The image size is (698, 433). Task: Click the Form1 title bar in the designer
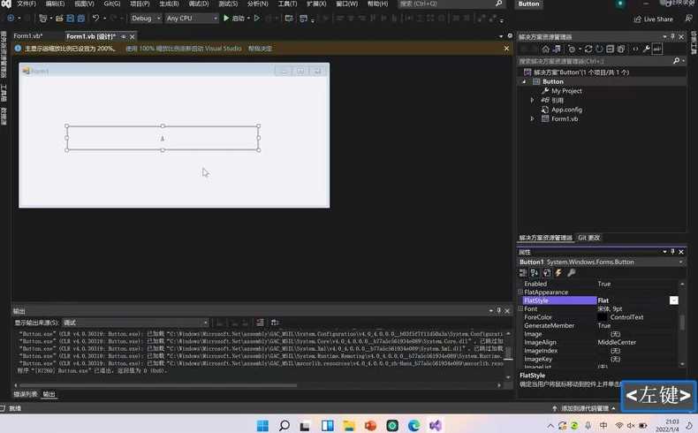tap(174, 71)
